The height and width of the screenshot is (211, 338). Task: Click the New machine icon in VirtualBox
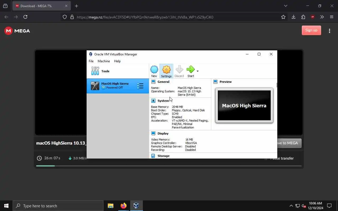(x=154, y=71)
